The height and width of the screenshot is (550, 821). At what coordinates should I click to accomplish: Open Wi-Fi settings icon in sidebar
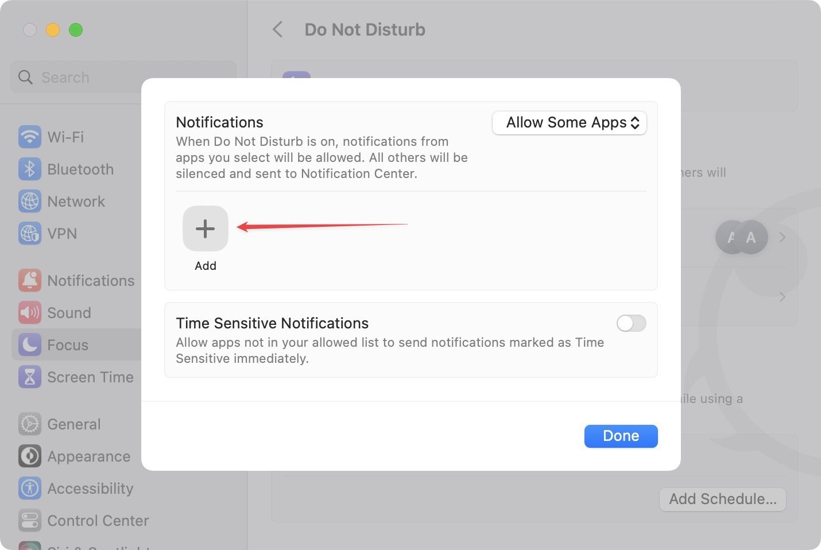[x=30, y=137]
